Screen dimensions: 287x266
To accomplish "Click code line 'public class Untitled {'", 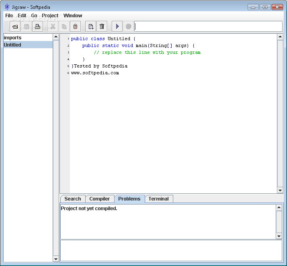I will 103,39.
